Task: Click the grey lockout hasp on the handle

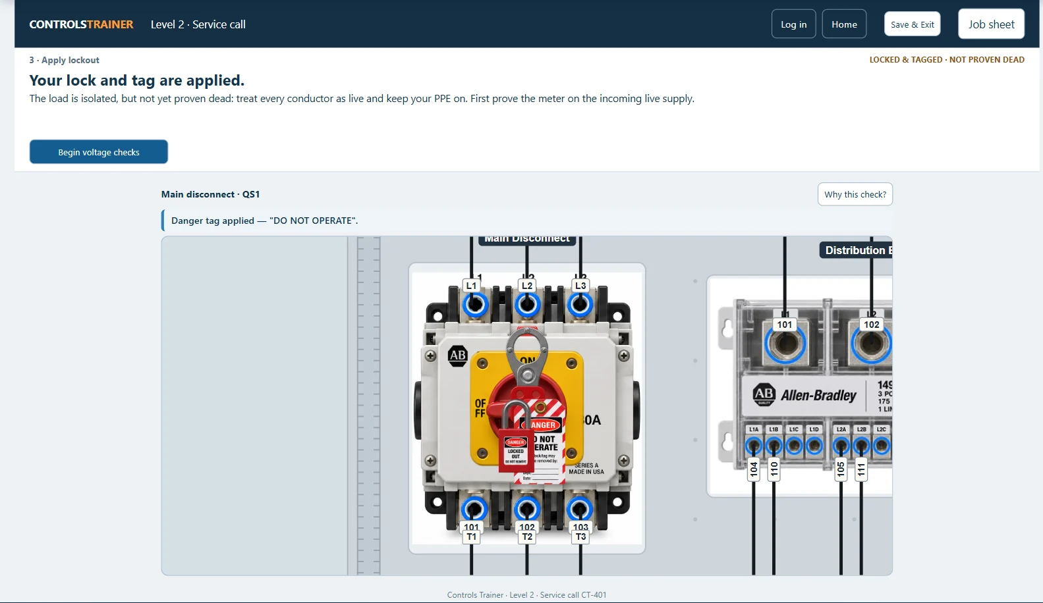Action: click(526, 355)
